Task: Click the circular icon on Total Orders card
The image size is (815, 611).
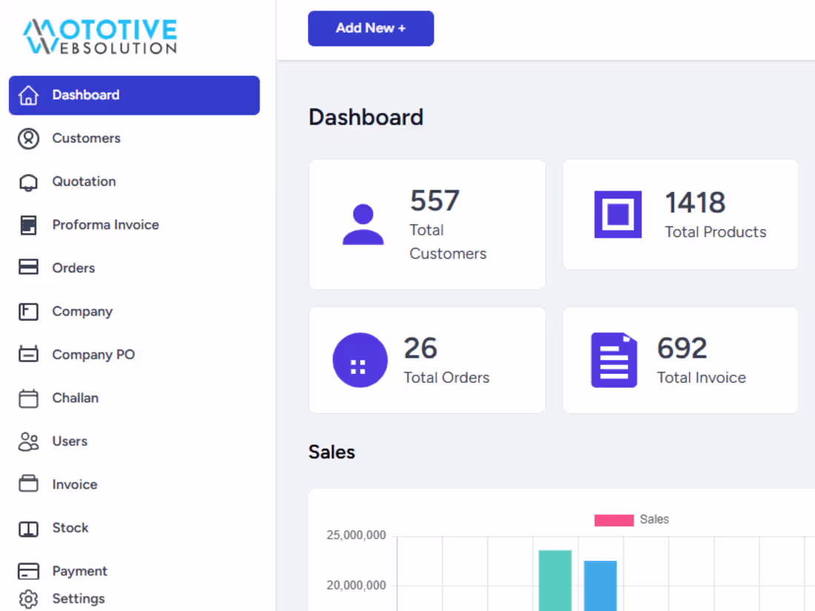Action: coord(360,360)
